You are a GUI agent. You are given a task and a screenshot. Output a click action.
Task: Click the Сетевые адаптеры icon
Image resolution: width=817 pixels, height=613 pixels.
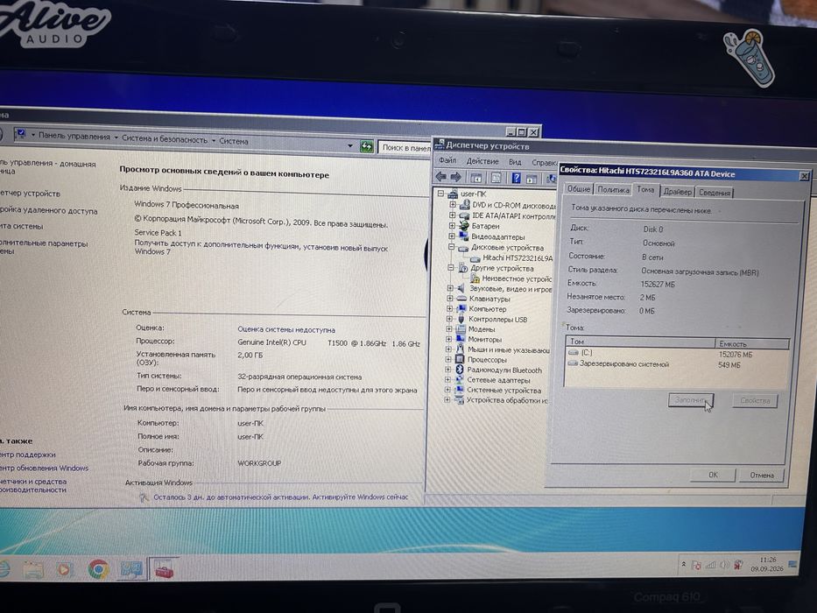click(459, 379)
